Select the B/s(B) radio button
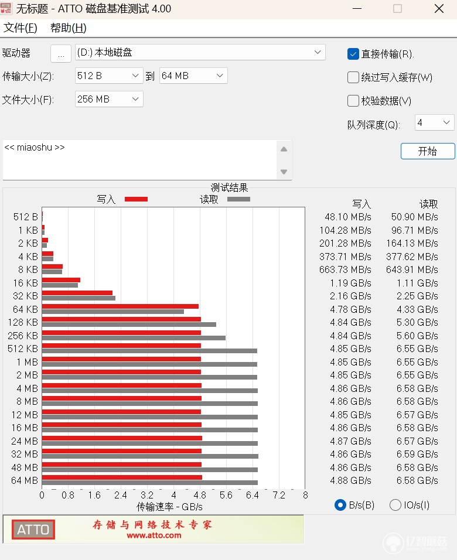 (x=340, y=505)
